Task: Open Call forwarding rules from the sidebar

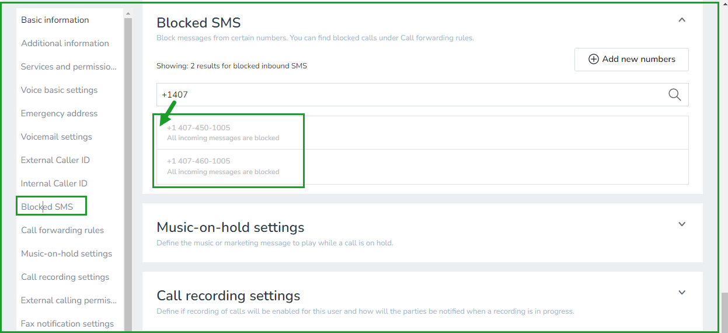Action: pos(62,230)
